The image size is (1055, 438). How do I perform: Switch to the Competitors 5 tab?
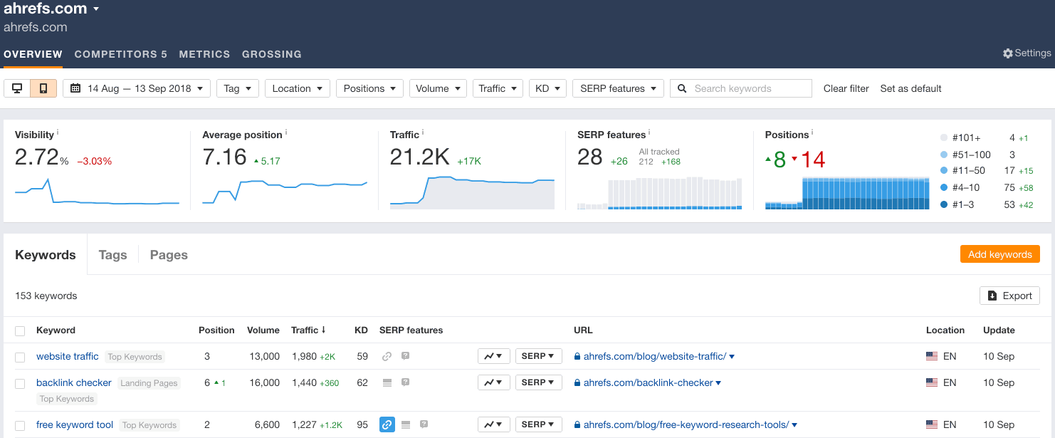(x=120, y=53)
